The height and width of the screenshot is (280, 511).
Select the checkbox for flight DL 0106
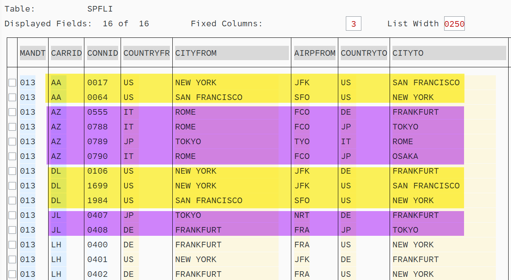pyautogui.click(x=12, y=171)
